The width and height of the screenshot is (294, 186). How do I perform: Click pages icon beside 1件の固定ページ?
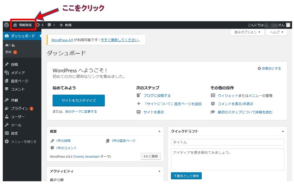tap(108, 141)
